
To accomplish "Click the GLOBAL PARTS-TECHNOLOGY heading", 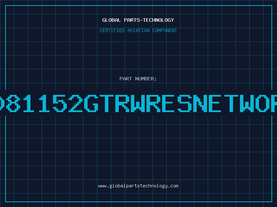I will point(138,20).
